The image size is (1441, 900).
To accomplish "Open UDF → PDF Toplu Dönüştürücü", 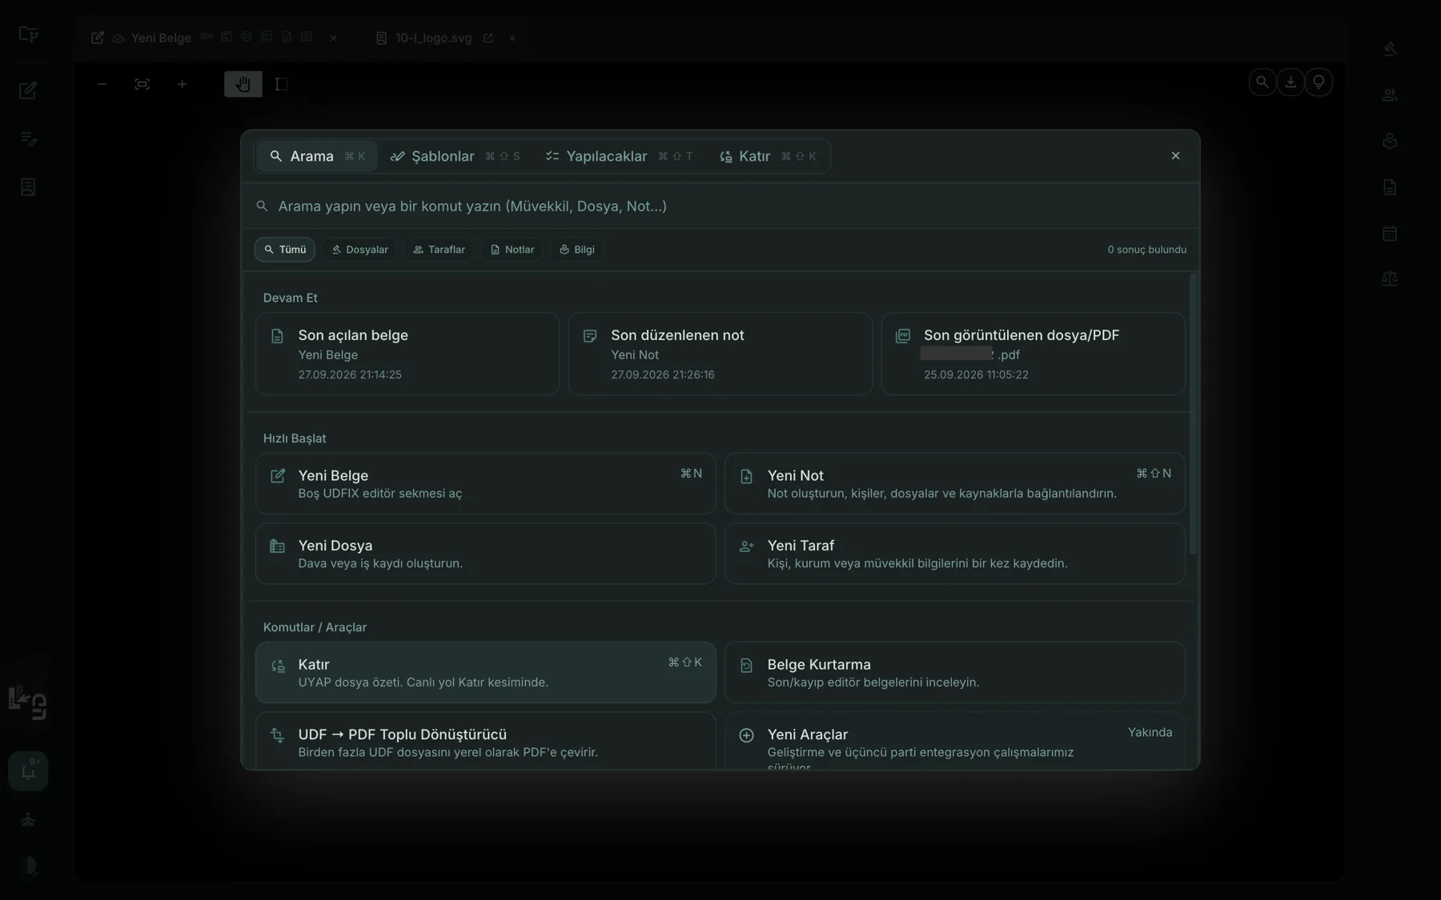I will (486, 741).
